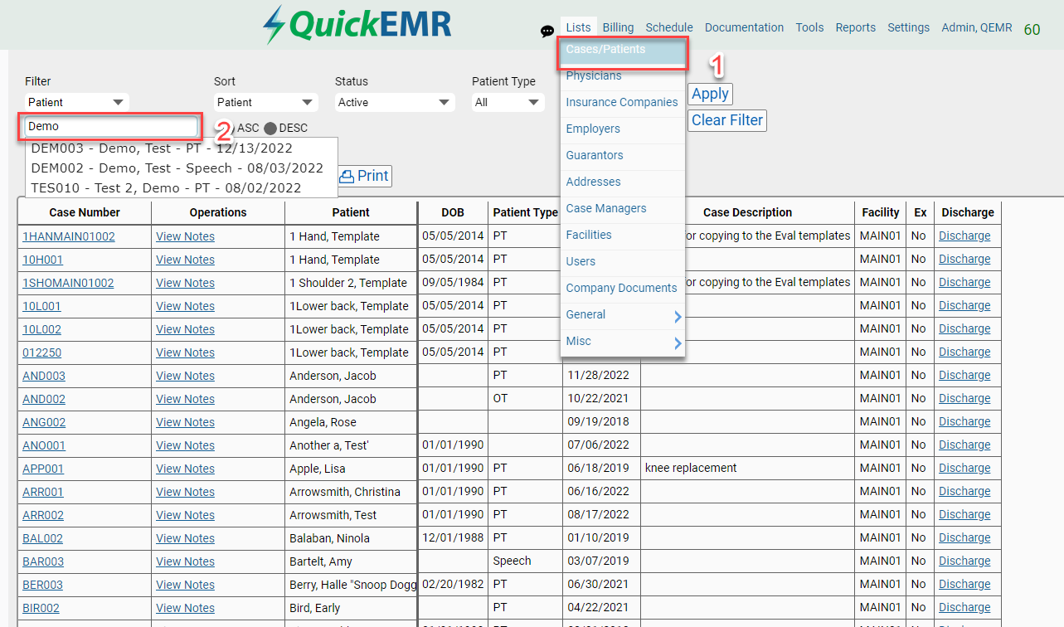Open case 1HANMAIN01002
1064x627 pixels.
(x=69, y=236)
